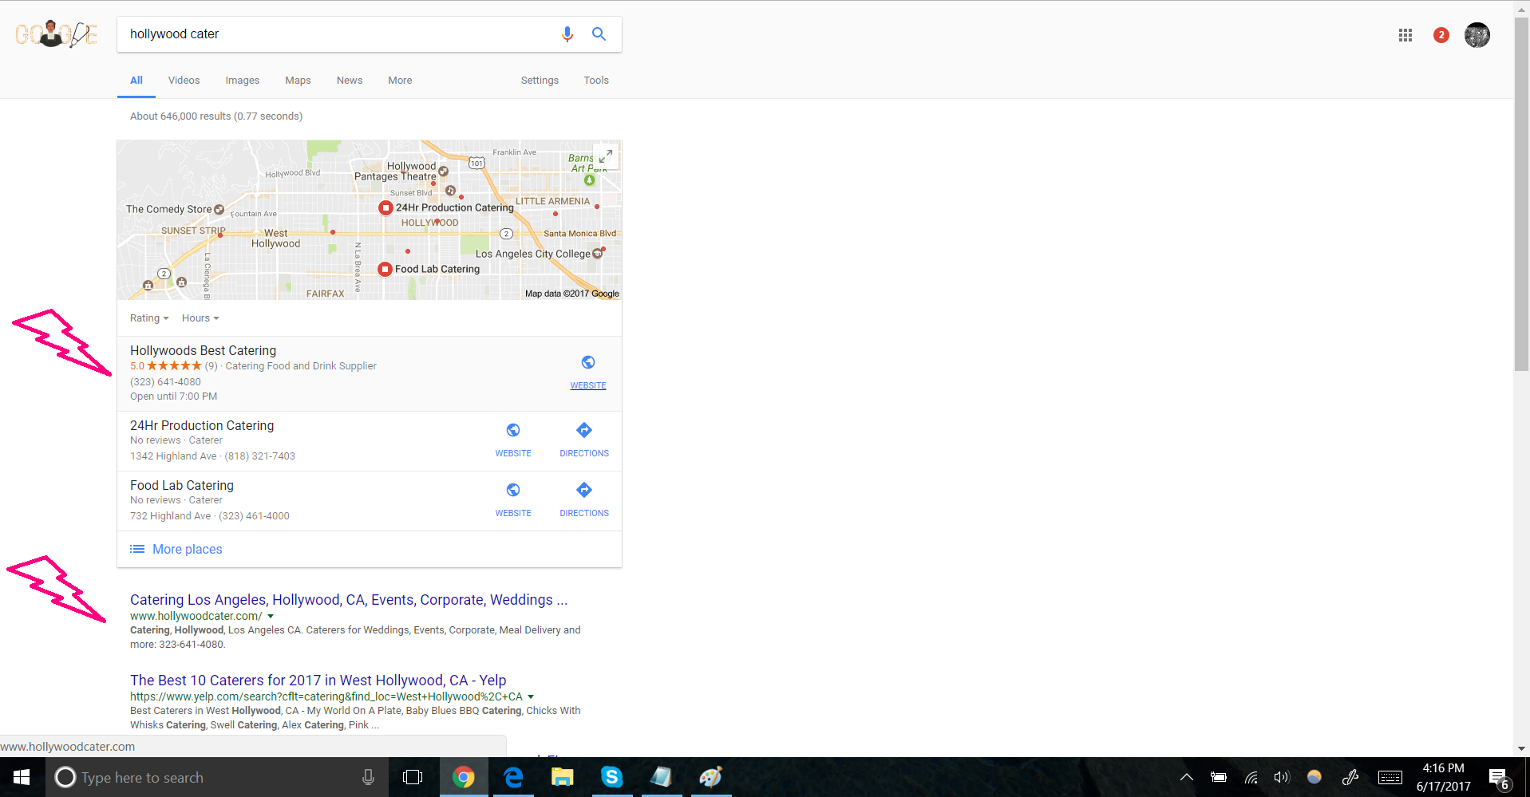
Task: Open website for Hollywoods Best Catering
Action: (x=588, y=373)
